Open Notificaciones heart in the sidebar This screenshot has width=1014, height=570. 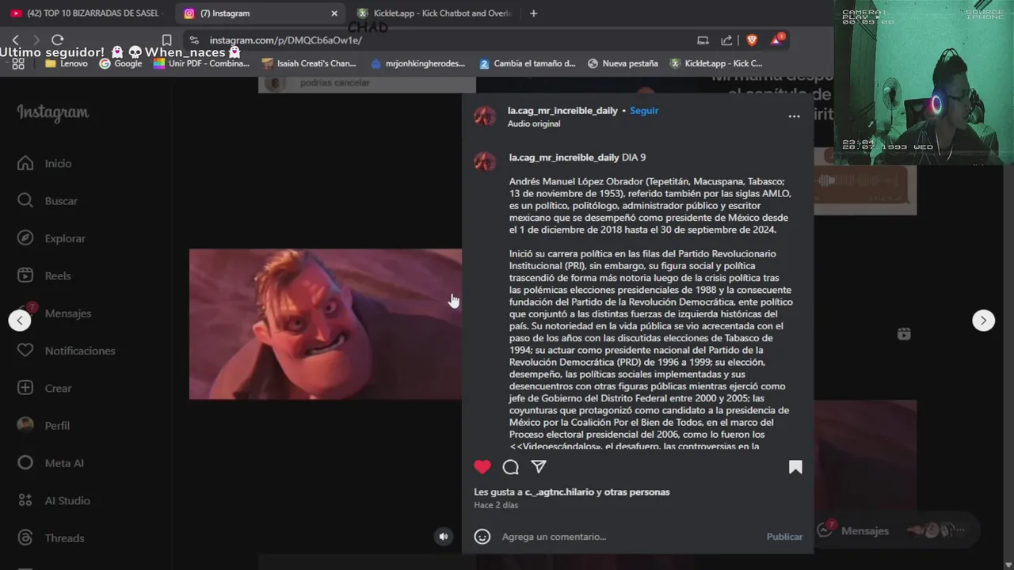tap(67, 351)
